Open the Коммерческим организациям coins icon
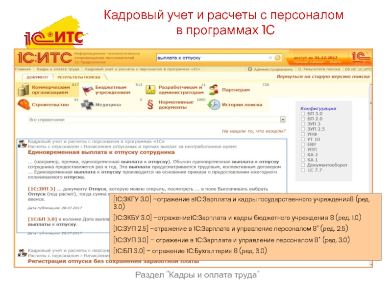The height and width of the screenshot is (294, 392). pos(24,90)
